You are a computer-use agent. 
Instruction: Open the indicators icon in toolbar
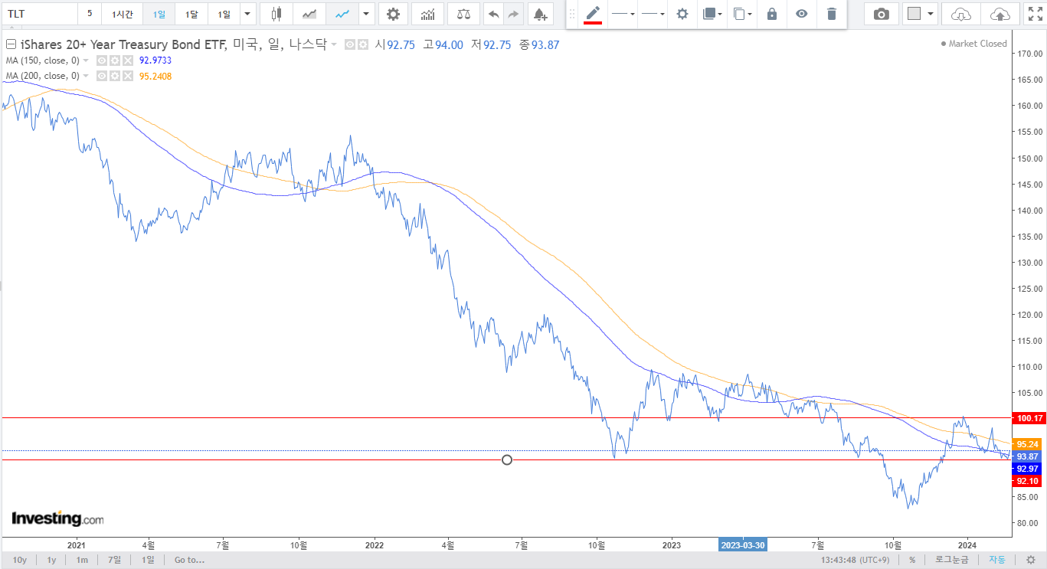point(427,14)
